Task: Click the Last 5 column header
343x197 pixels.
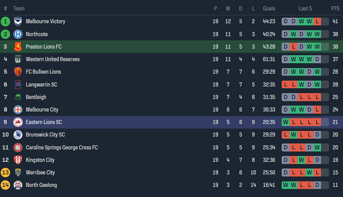Action: [x=305, y=8]
